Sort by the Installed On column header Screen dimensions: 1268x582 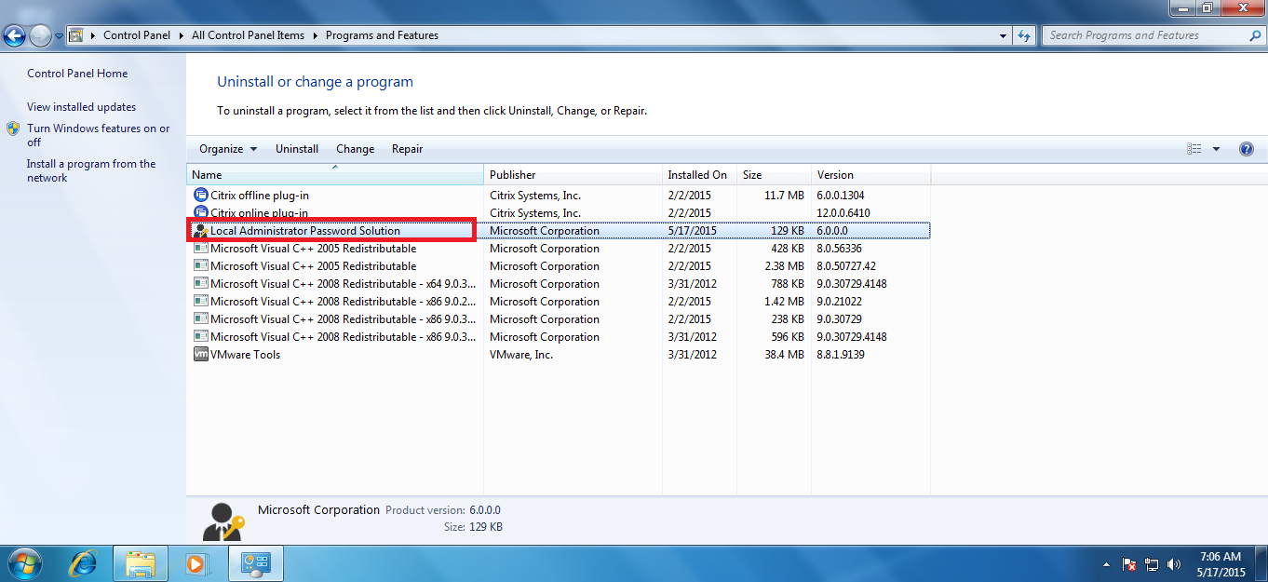[698, 174]
